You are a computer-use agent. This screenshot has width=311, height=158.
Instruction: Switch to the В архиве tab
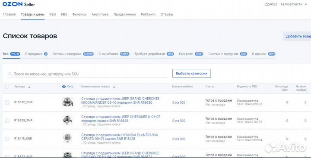263,54
